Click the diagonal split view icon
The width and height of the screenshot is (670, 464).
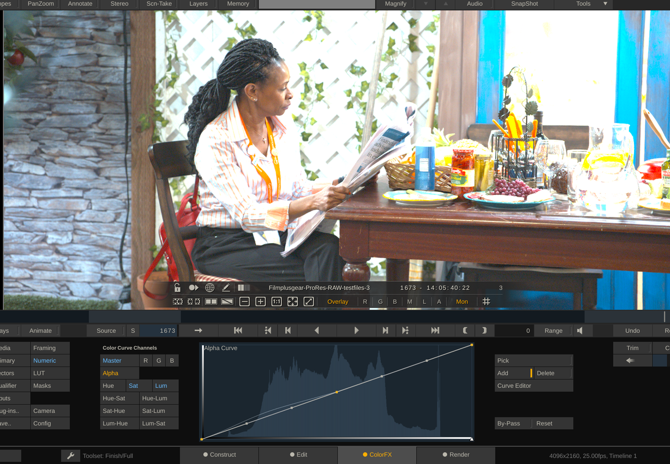(x=228, y=302)
